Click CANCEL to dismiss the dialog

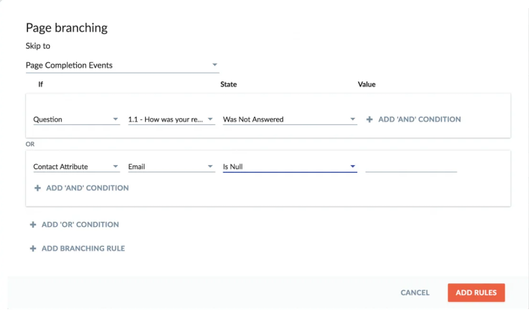click(x=415, y=292)
